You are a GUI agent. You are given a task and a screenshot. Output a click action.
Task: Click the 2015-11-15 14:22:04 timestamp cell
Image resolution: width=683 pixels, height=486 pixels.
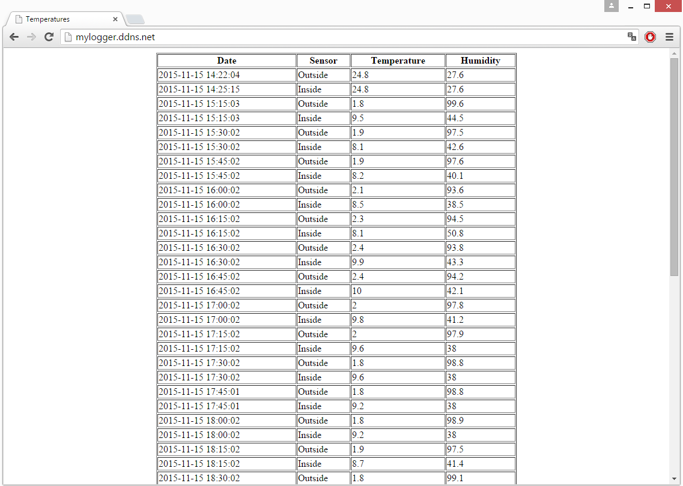[x=199, y=75]
